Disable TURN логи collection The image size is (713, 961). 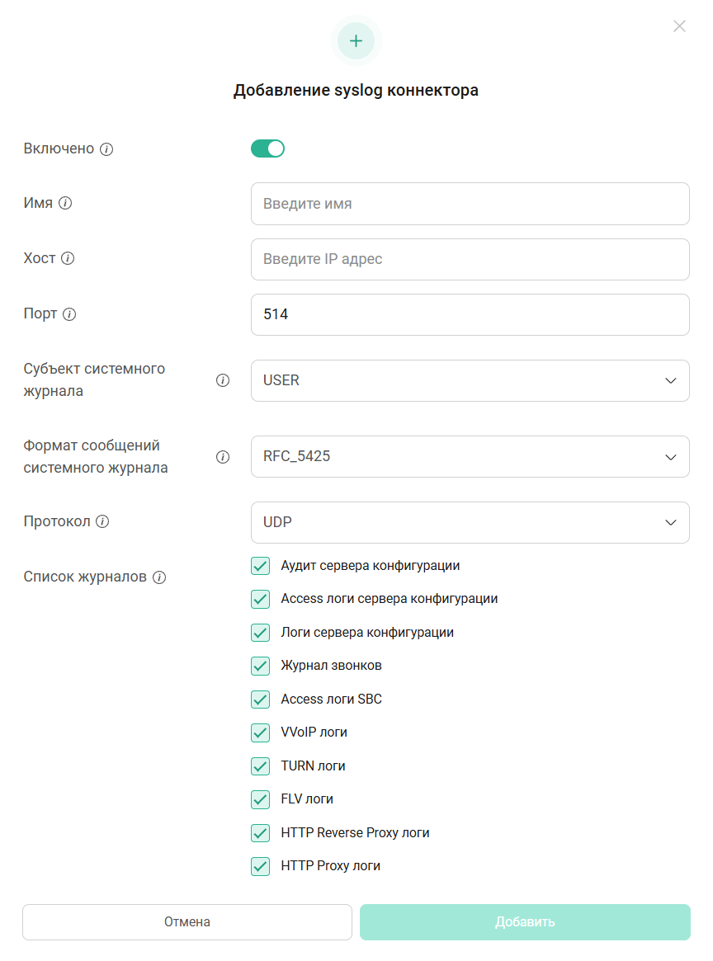[x=260, y=766]
